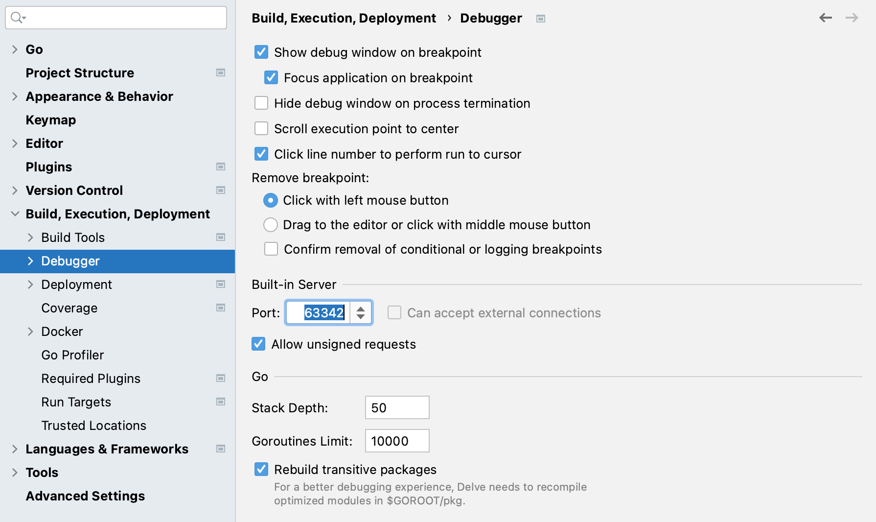
Task: Collapse Build, Execution, Deployment section
Action: pos(15,214)
